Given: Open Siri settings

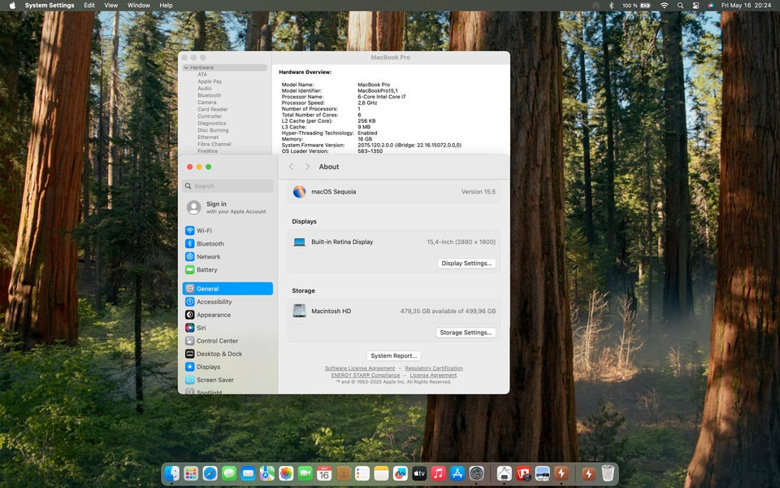Looking at the screenshot, I should (201, 328).
